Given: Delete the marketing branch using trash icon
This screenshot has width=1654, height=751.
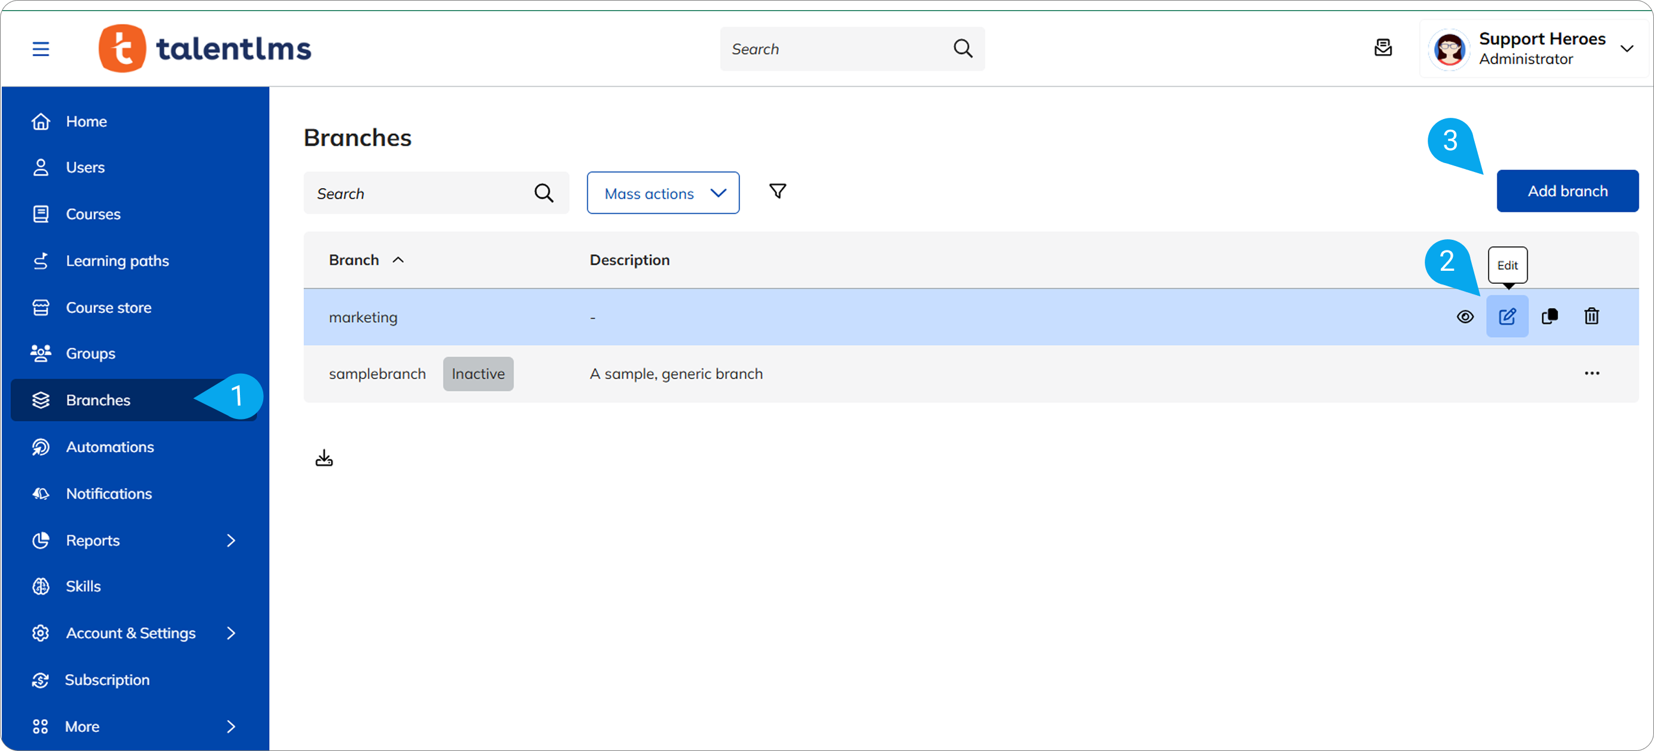Looking at the screenshot, I should click(x=1591, y=317).
